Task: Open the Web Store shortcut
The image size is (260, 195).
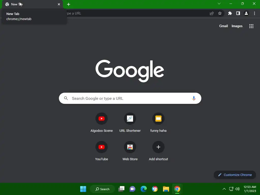Action: pos(130,151)
